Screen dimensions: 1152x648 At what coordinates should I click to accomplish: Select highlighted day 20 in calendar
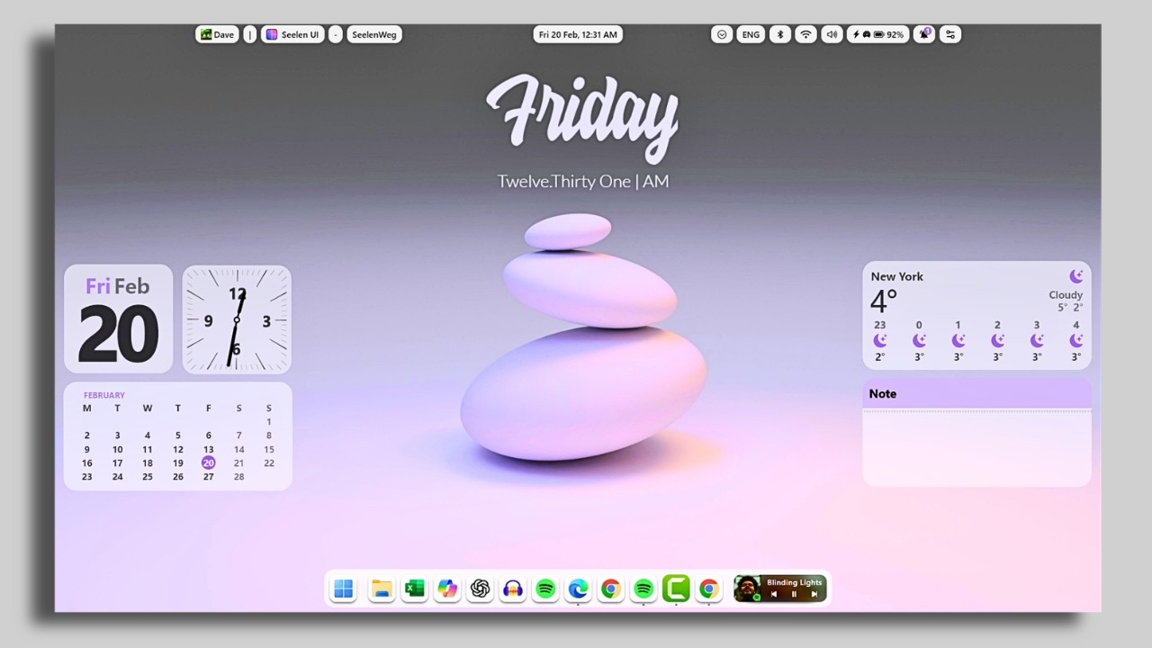point(208,463)
